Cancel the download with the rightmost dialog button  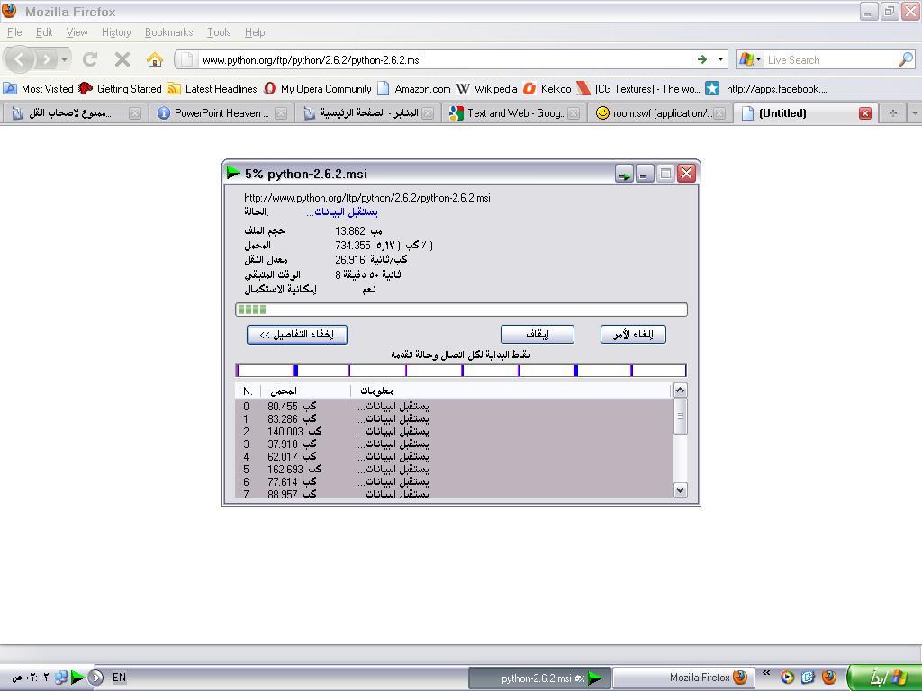(633, 335)
